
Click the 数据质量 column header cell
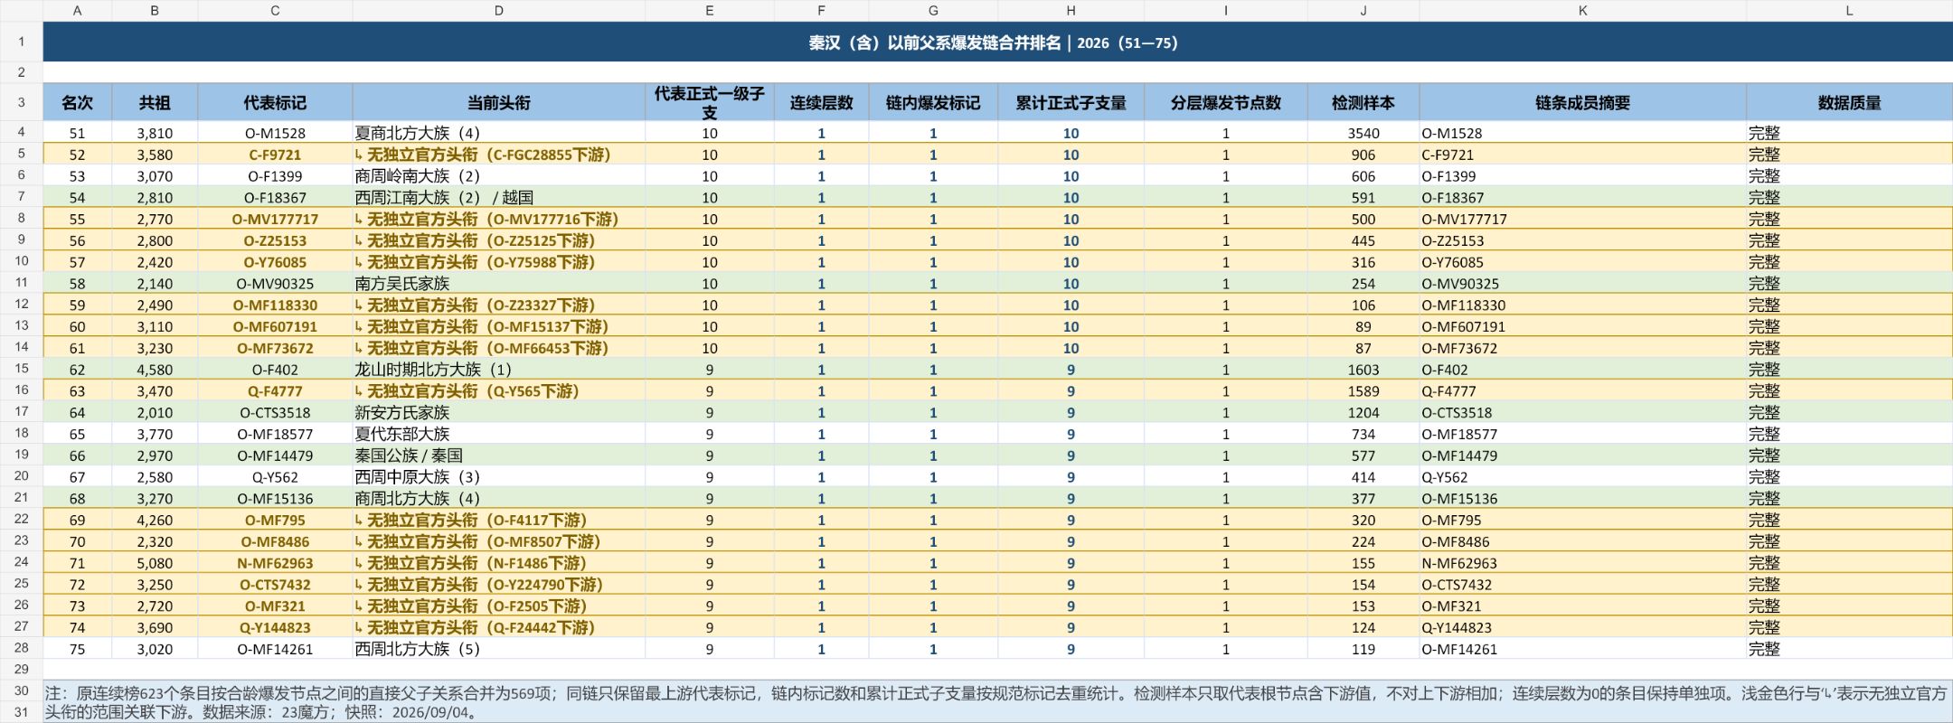1849,102
